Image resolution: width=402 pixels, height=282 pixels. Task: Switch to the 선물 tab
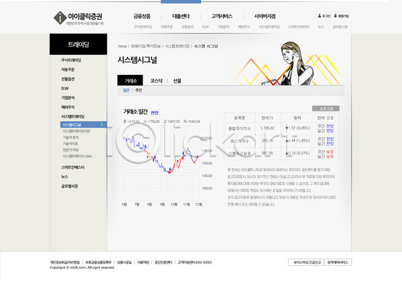(x=177, y=80)
